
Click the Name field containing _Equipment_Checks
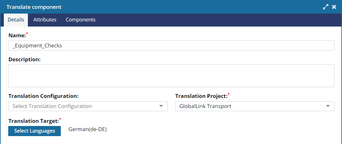click(x=171, y=45)
